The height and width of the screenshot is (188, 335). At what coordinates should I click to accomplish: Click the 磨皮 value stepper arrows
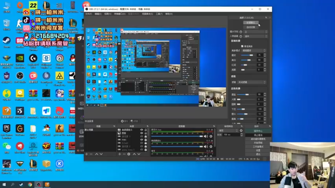pyautogui.click(x=265, y=55)
